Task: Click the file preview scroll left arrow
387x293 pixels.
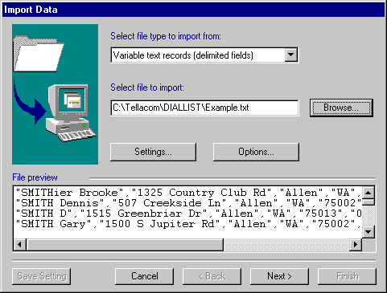Action: click(x=20, y=245)
